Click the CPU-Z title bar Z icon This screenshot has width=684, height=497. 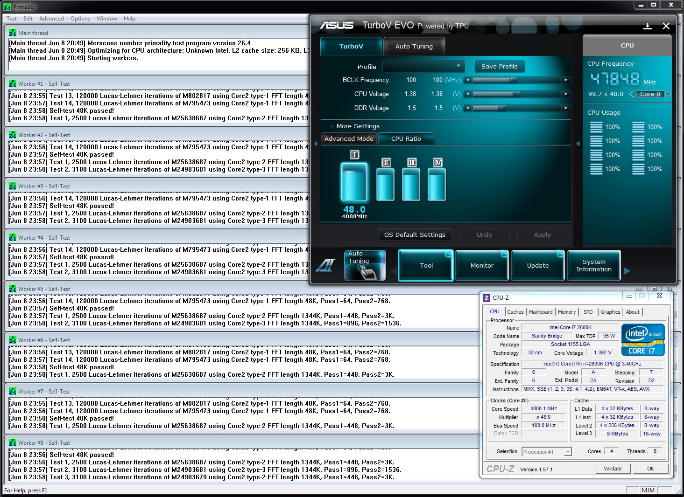(487, 297)
